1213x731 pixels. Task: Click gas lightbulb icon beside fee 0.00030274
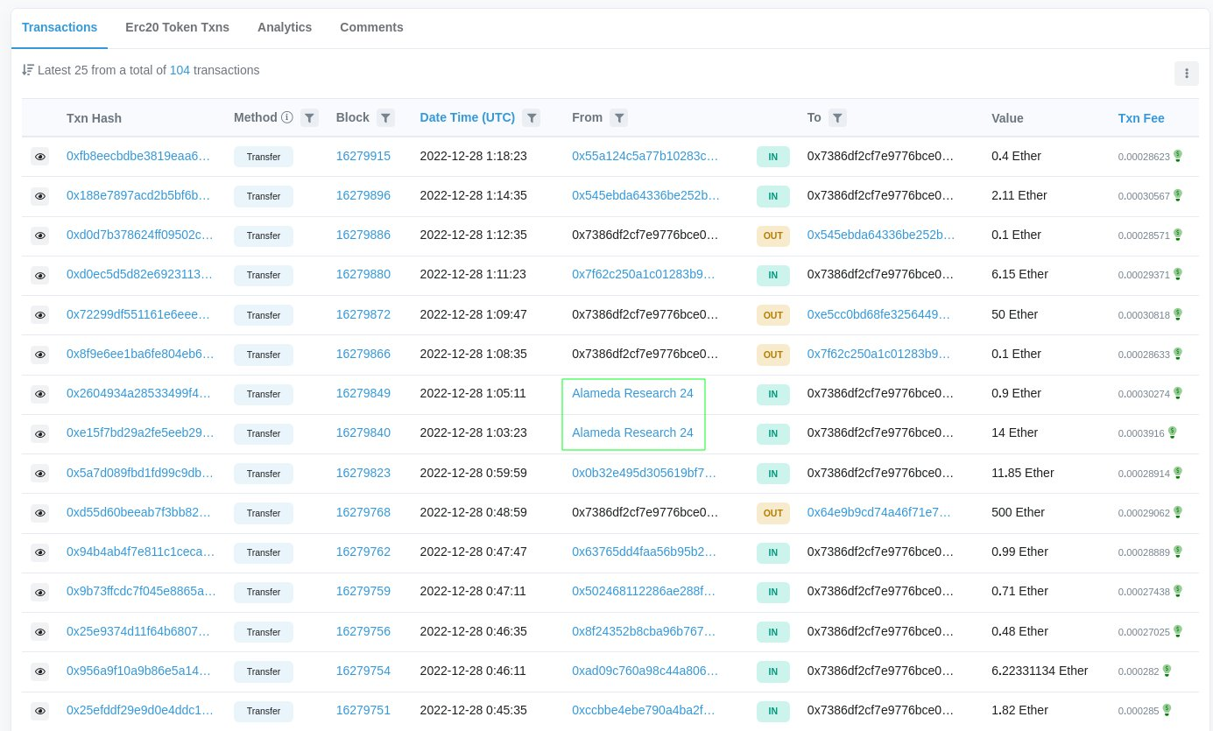(1178, 393)
